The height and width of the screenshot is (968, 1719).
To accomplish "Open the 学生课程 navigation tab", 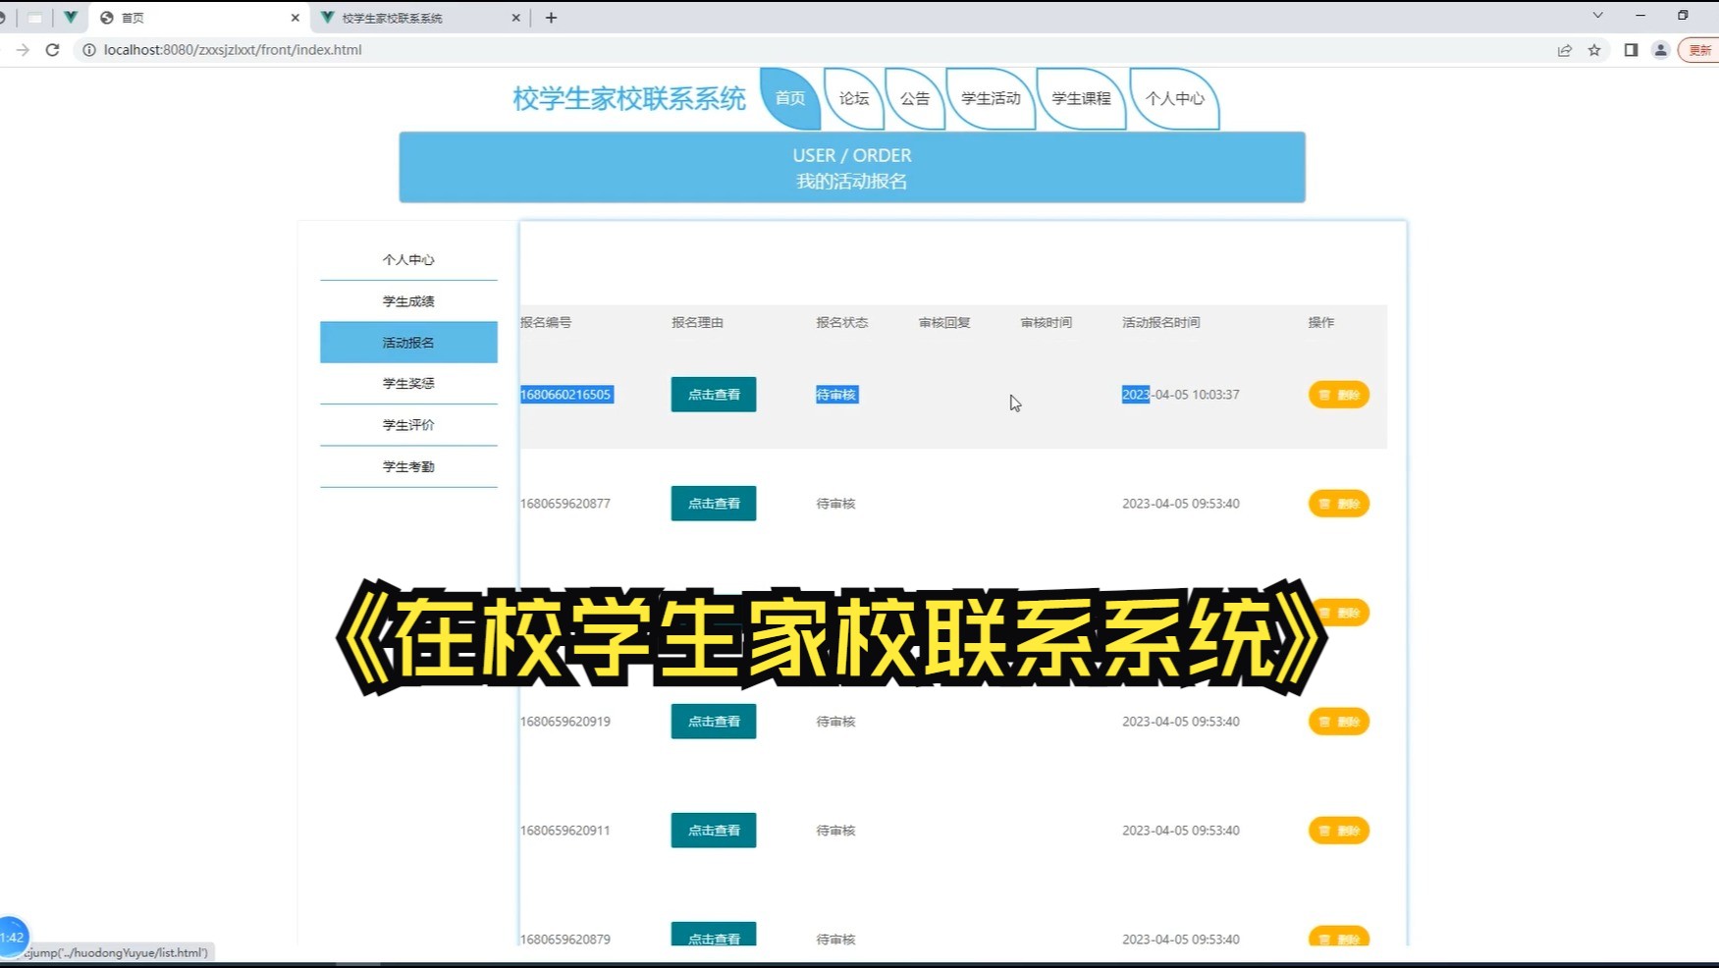I will [x=1081, y=98].
